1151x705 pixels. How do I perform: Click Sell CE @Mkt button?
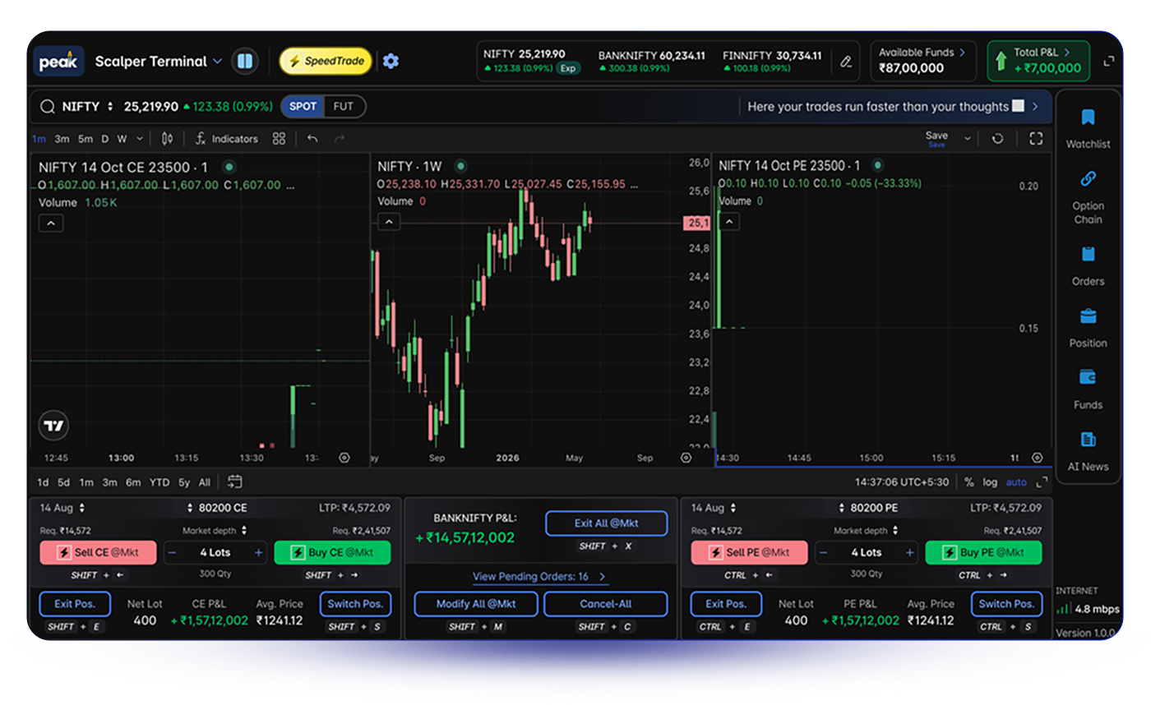[98, 553]
